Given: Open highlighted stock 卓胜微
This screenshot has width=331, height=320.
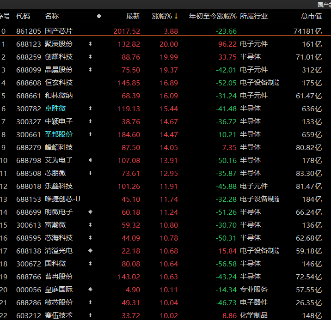Looking at the screenshot, I should [x=55, y=109].
